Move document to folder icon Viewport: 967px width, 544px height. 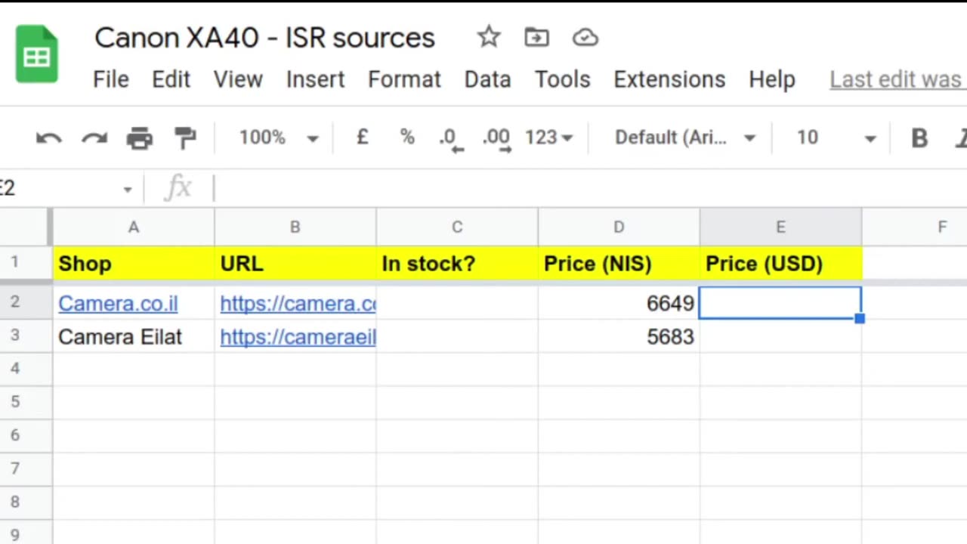(x=536, y=37)
